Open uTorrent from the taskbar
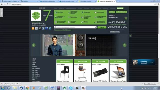160x90 pixels. 64,88
